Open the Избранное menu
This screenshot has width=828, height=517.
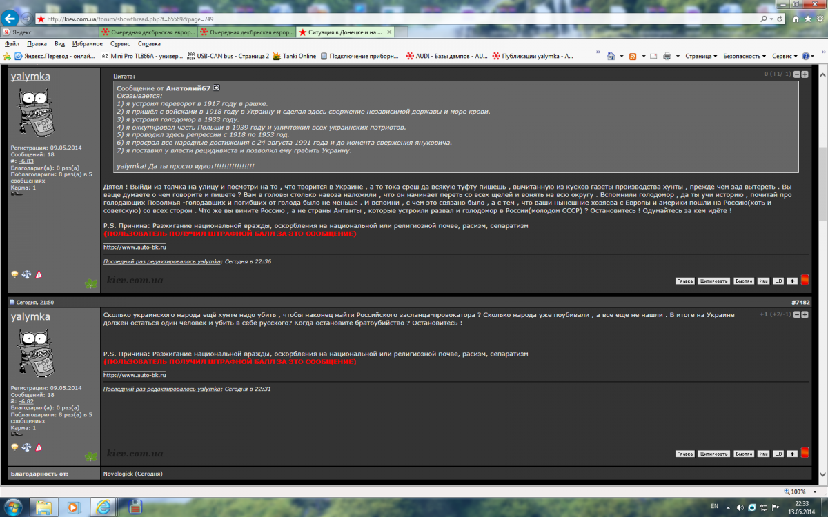88,43
